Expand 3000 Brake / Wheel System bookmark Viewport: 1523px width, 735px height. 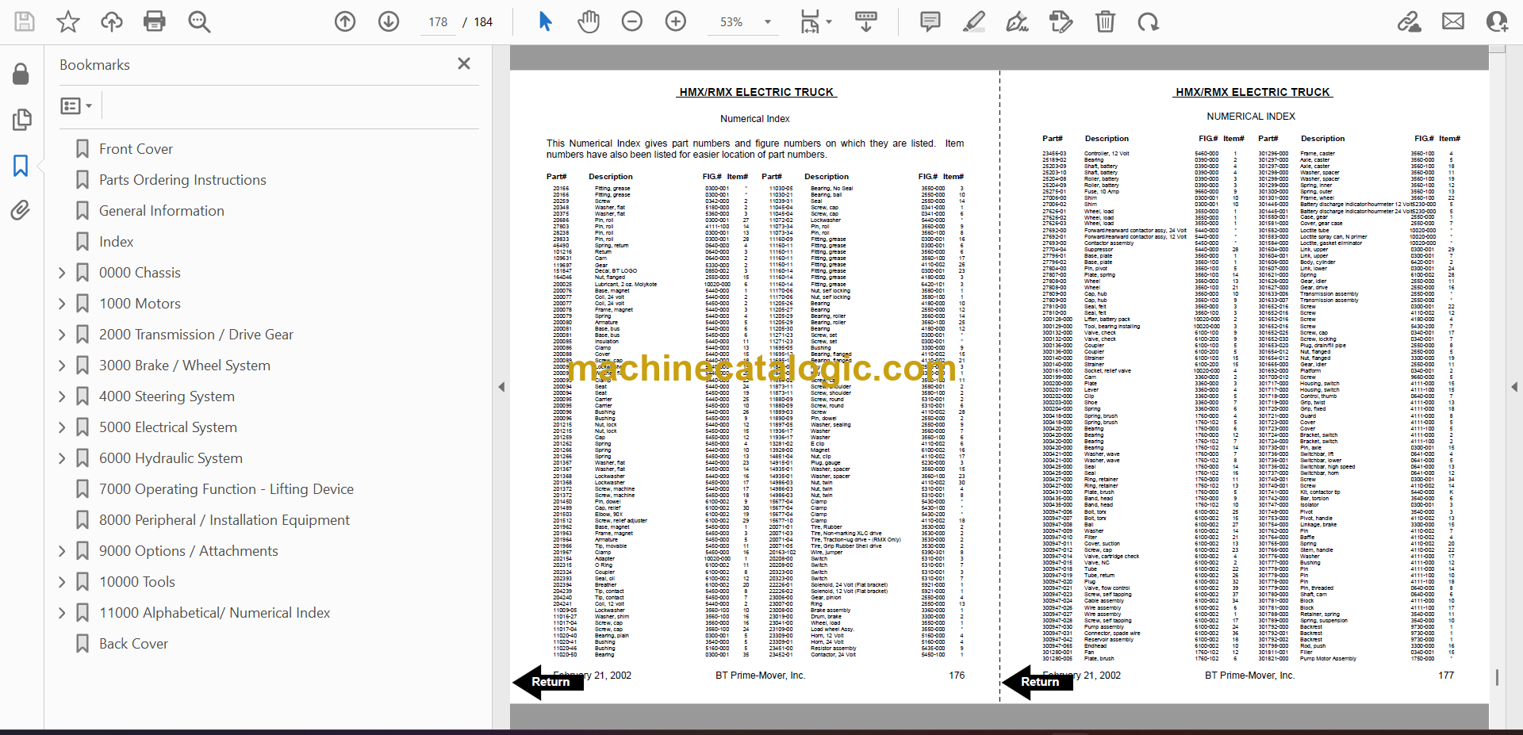[62, 366]
